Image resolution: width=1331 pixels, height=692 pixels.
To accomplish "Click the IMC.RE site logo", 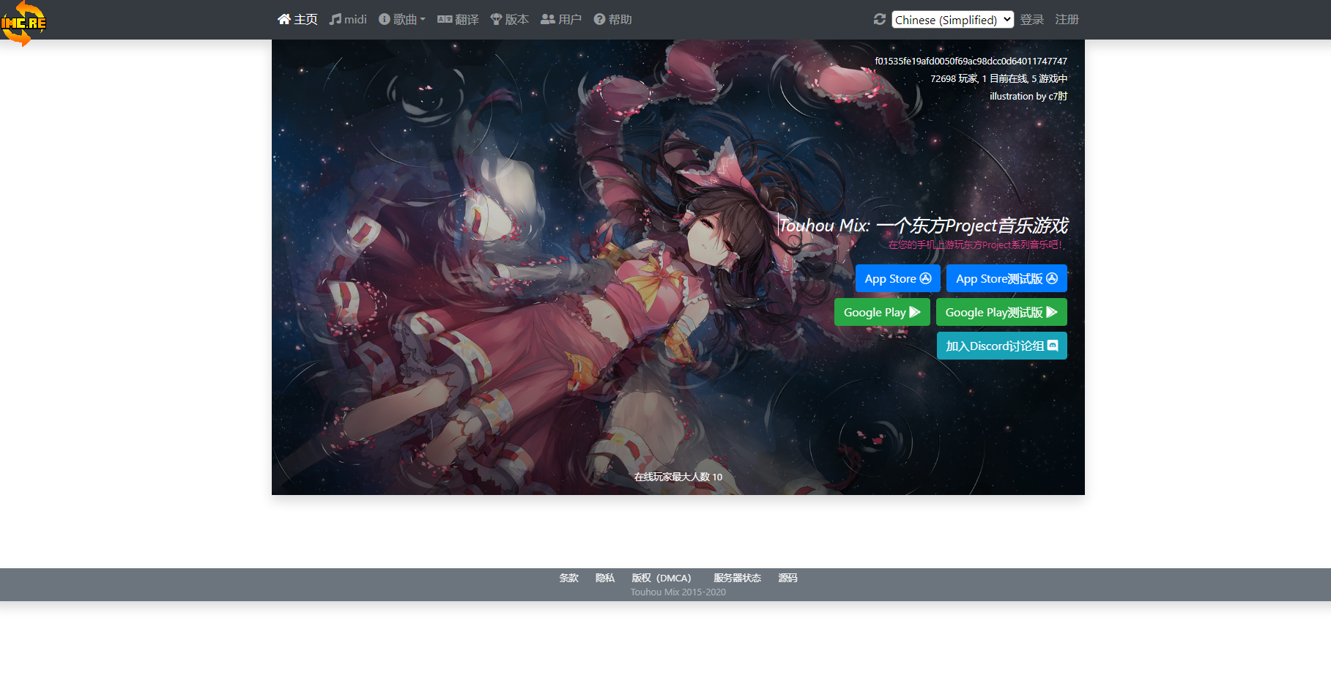I will 23,23.
